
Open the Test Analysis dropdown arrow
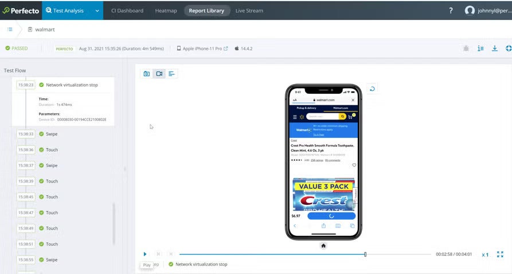click(97, 11)
